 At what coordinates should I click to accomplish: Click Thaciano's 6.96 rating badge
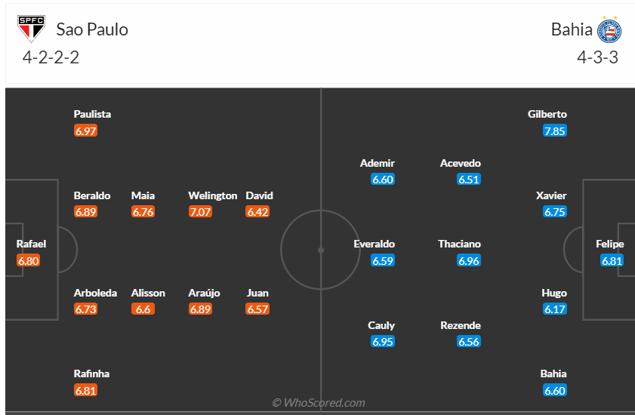(x=469, y=261)
